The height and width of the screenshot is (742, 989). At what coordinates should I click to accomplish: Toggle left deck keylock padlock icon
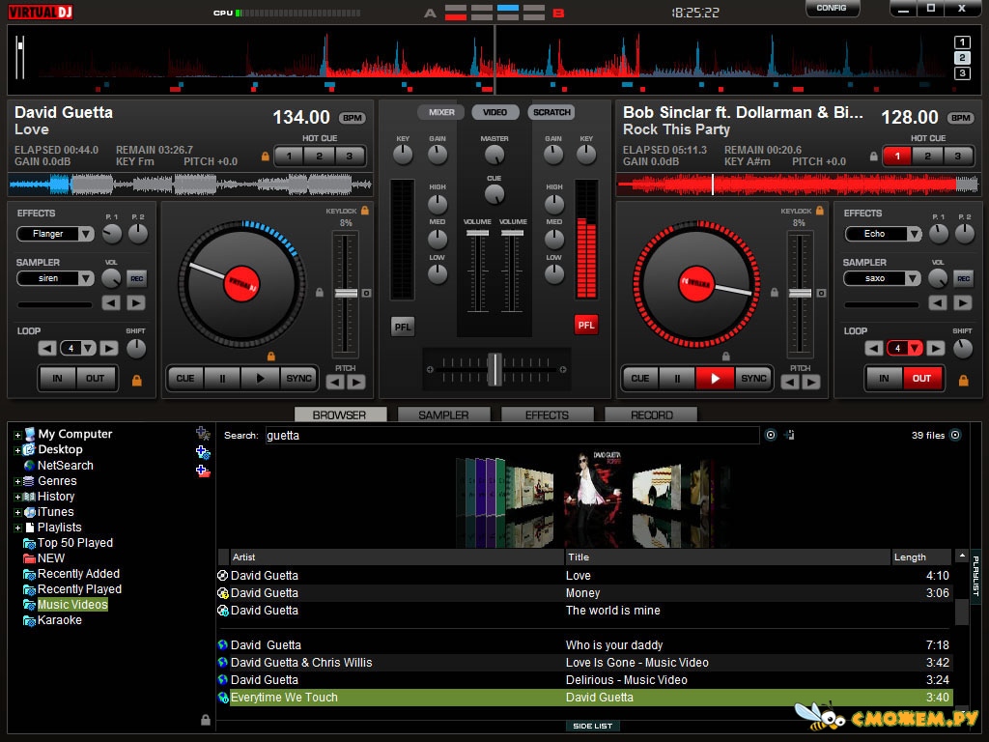click(x=364, y=210)
